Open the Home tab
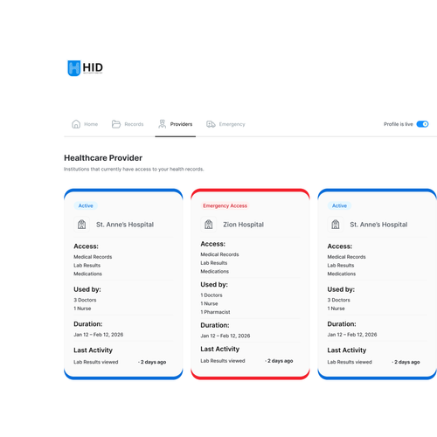The height and width of the screenshot is (437, 437). [x=85, y=124]
